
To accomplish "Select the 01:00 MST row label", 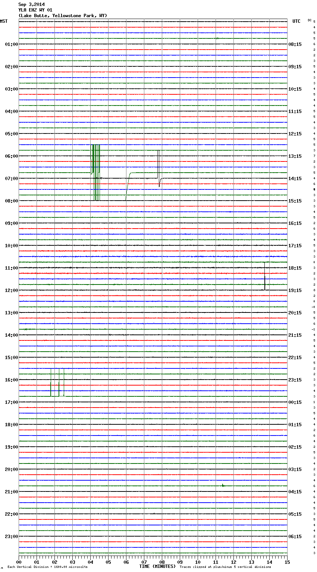I will pyautogui.click(x=12, y=44).
